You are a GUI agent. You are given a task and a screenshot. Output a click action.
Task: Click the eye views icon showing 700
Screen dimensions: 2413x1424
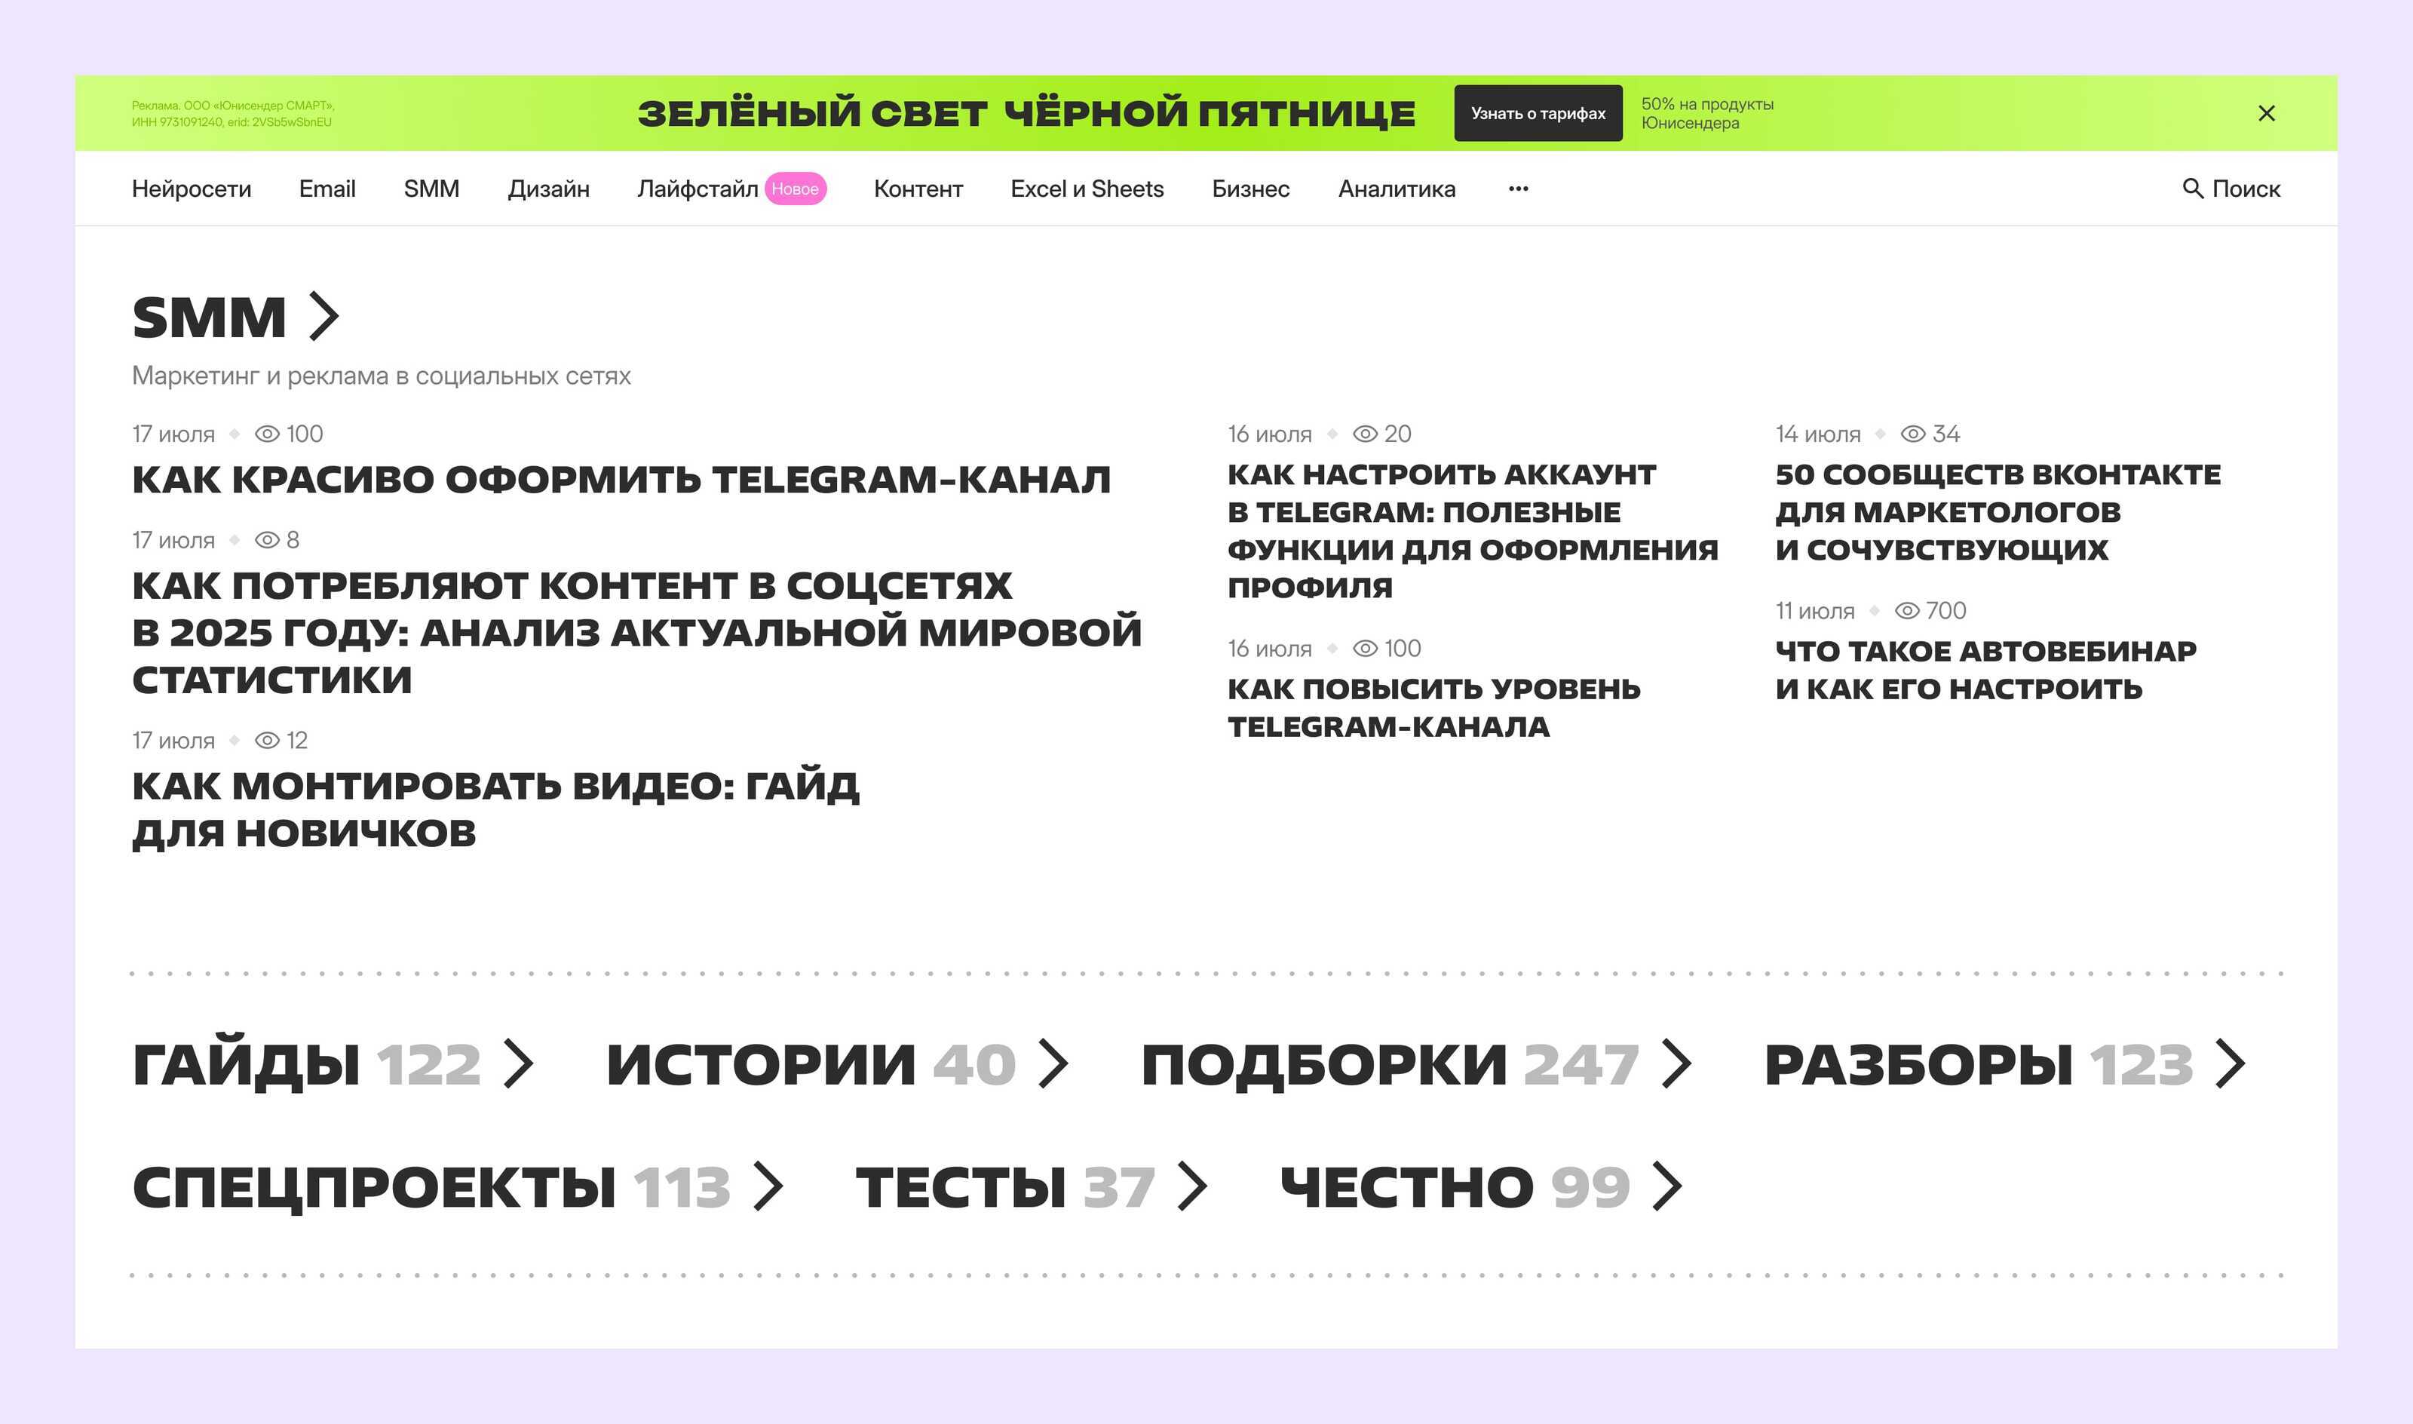[1908, 610]
